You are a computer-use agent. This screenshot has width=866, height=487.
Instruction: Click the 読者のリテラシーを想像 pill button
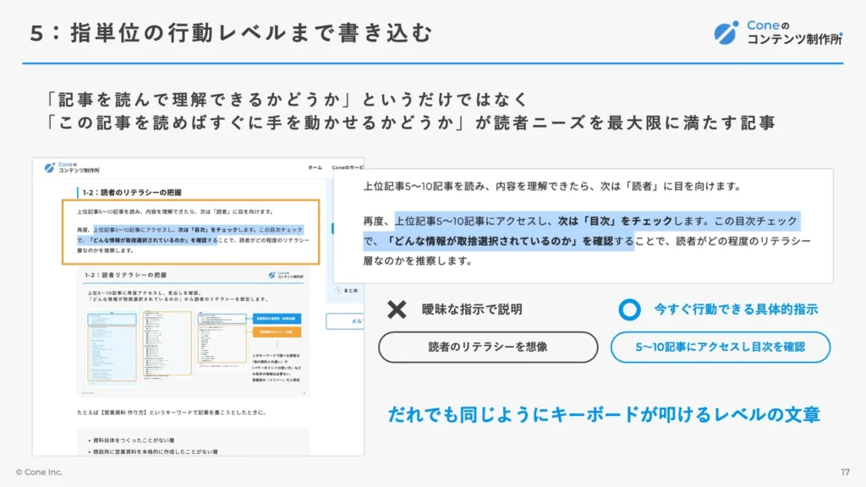[x=488, y=347]
